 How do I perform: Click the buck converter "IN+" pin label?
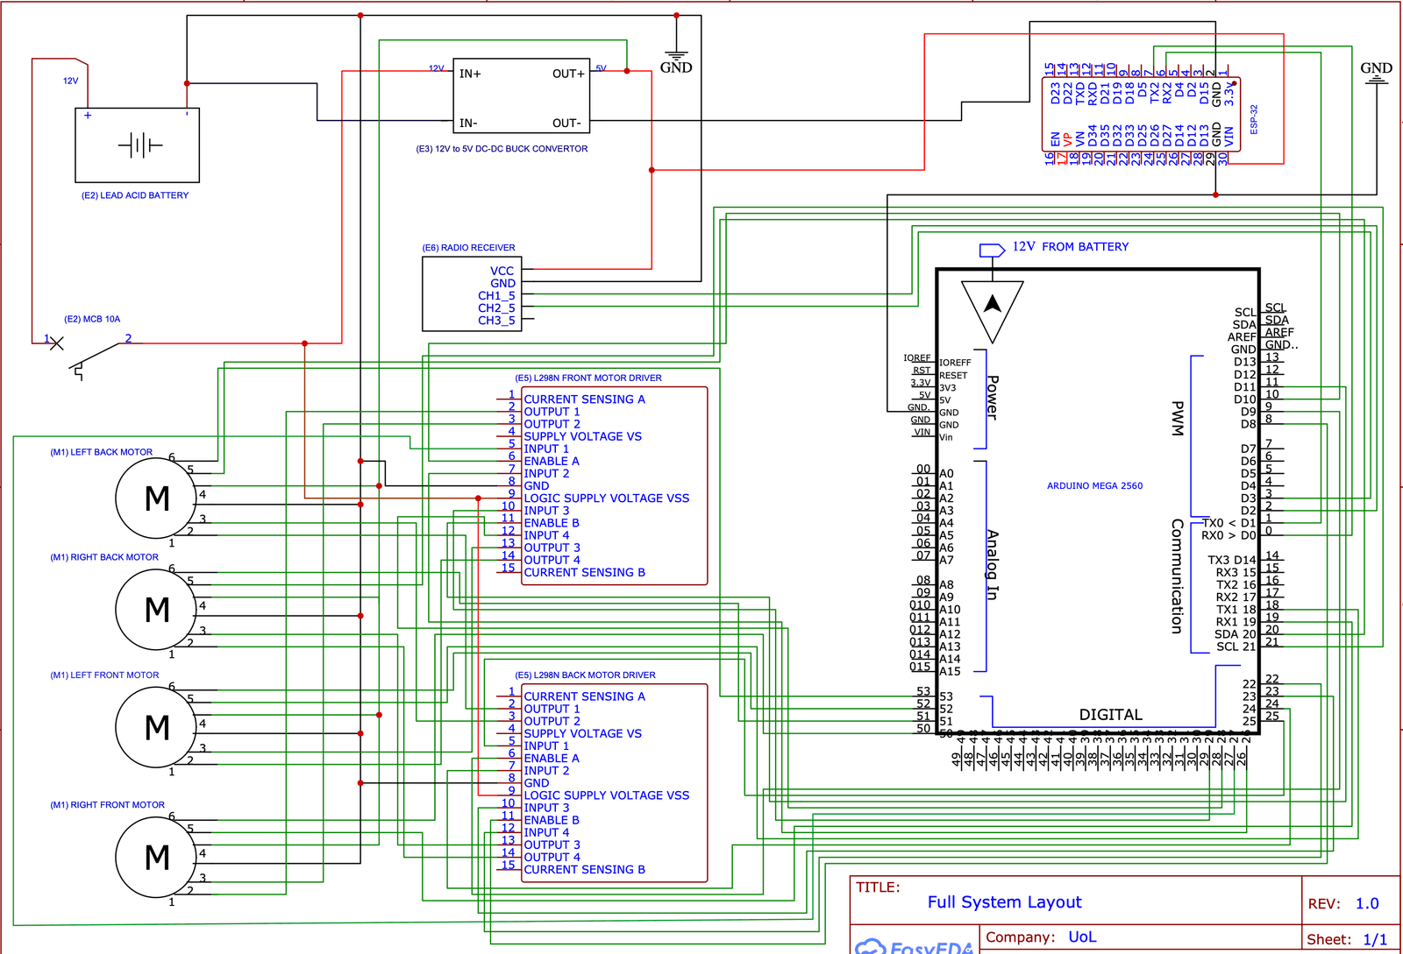pos(470,74)
